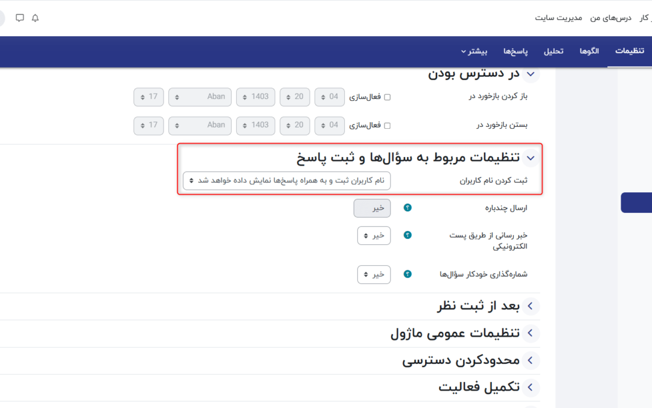Enable فعال‌سازی checkbox for باز کردن بازخورد
This screenshot has width=652, height=408.
point(388,97)
